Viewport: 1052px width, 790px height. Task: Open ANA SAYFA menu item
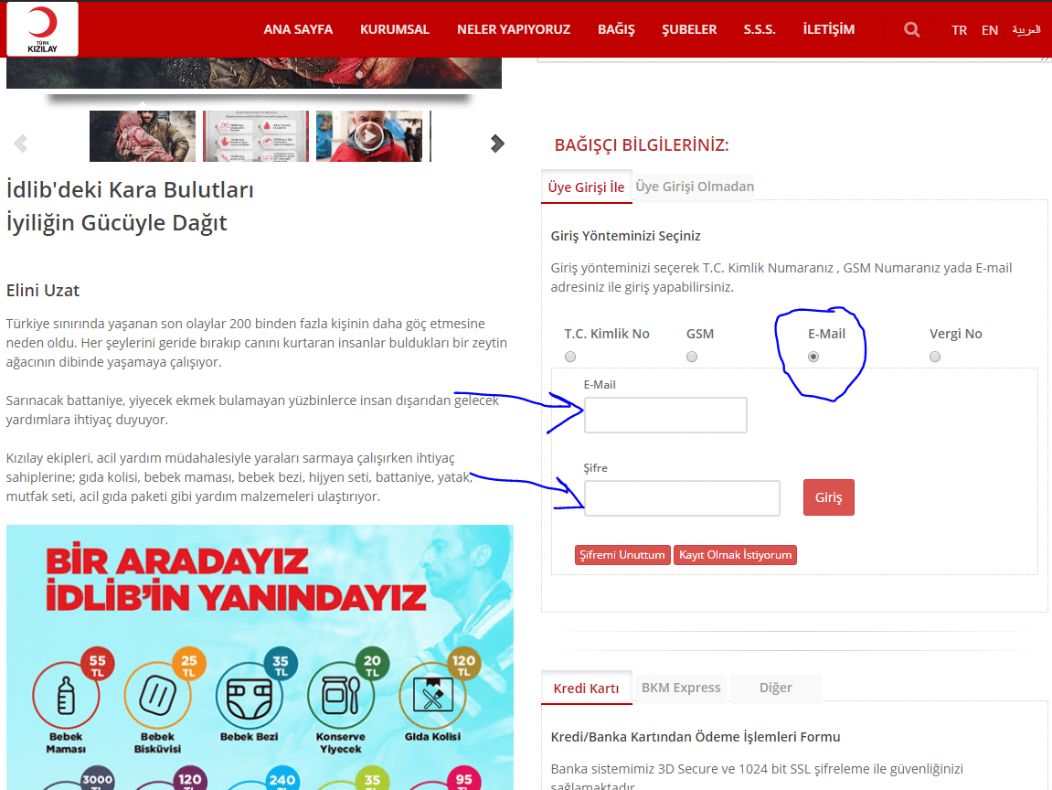point(298,29)
